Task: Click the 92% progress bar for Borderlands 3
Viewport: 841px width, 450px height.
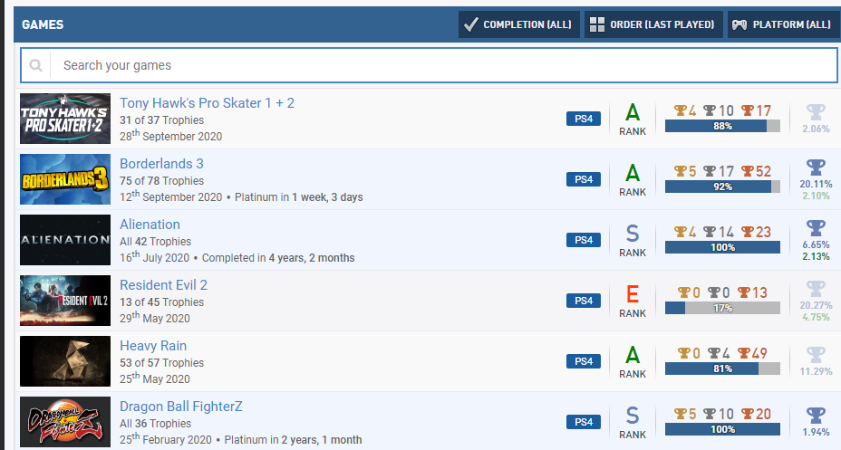Action: pyautogui.click(x=722, y=187)
